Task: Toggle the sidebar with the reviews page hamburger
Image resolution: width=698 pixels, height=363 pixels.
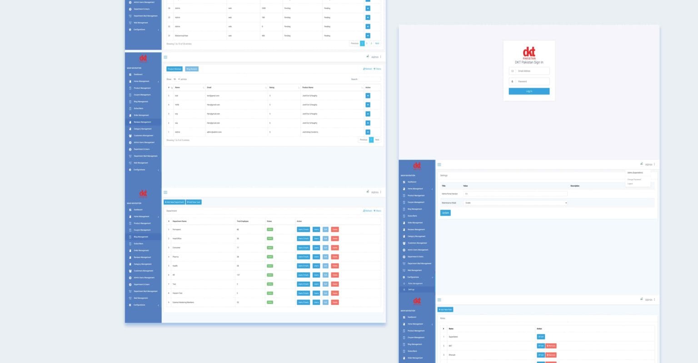Action: 165,57
